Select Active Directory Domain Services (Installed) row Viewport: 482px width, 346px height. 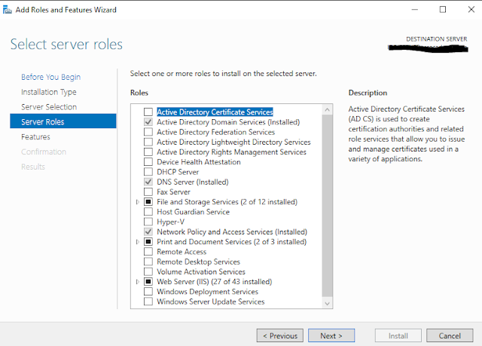pyautogui.click(x=228, y=122)
